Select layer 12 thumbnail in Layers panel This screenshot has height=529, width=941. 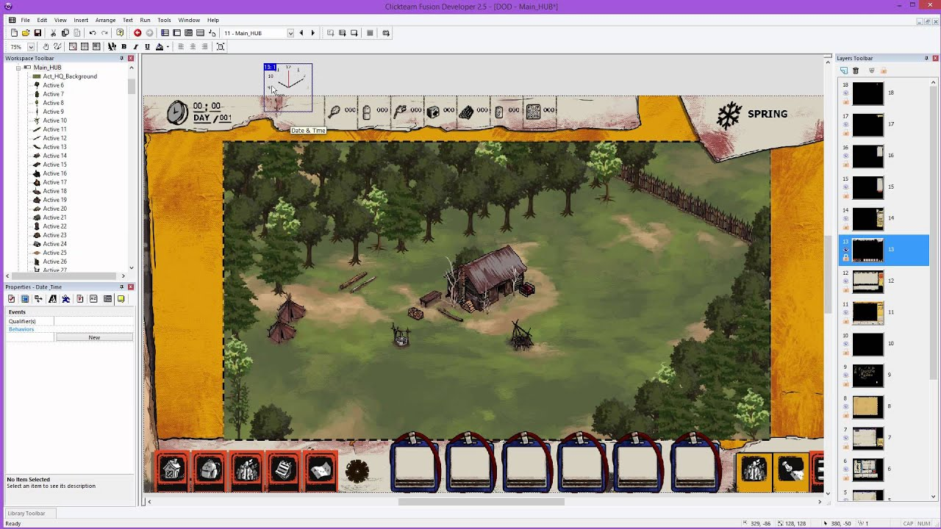[x=867, y=281]
